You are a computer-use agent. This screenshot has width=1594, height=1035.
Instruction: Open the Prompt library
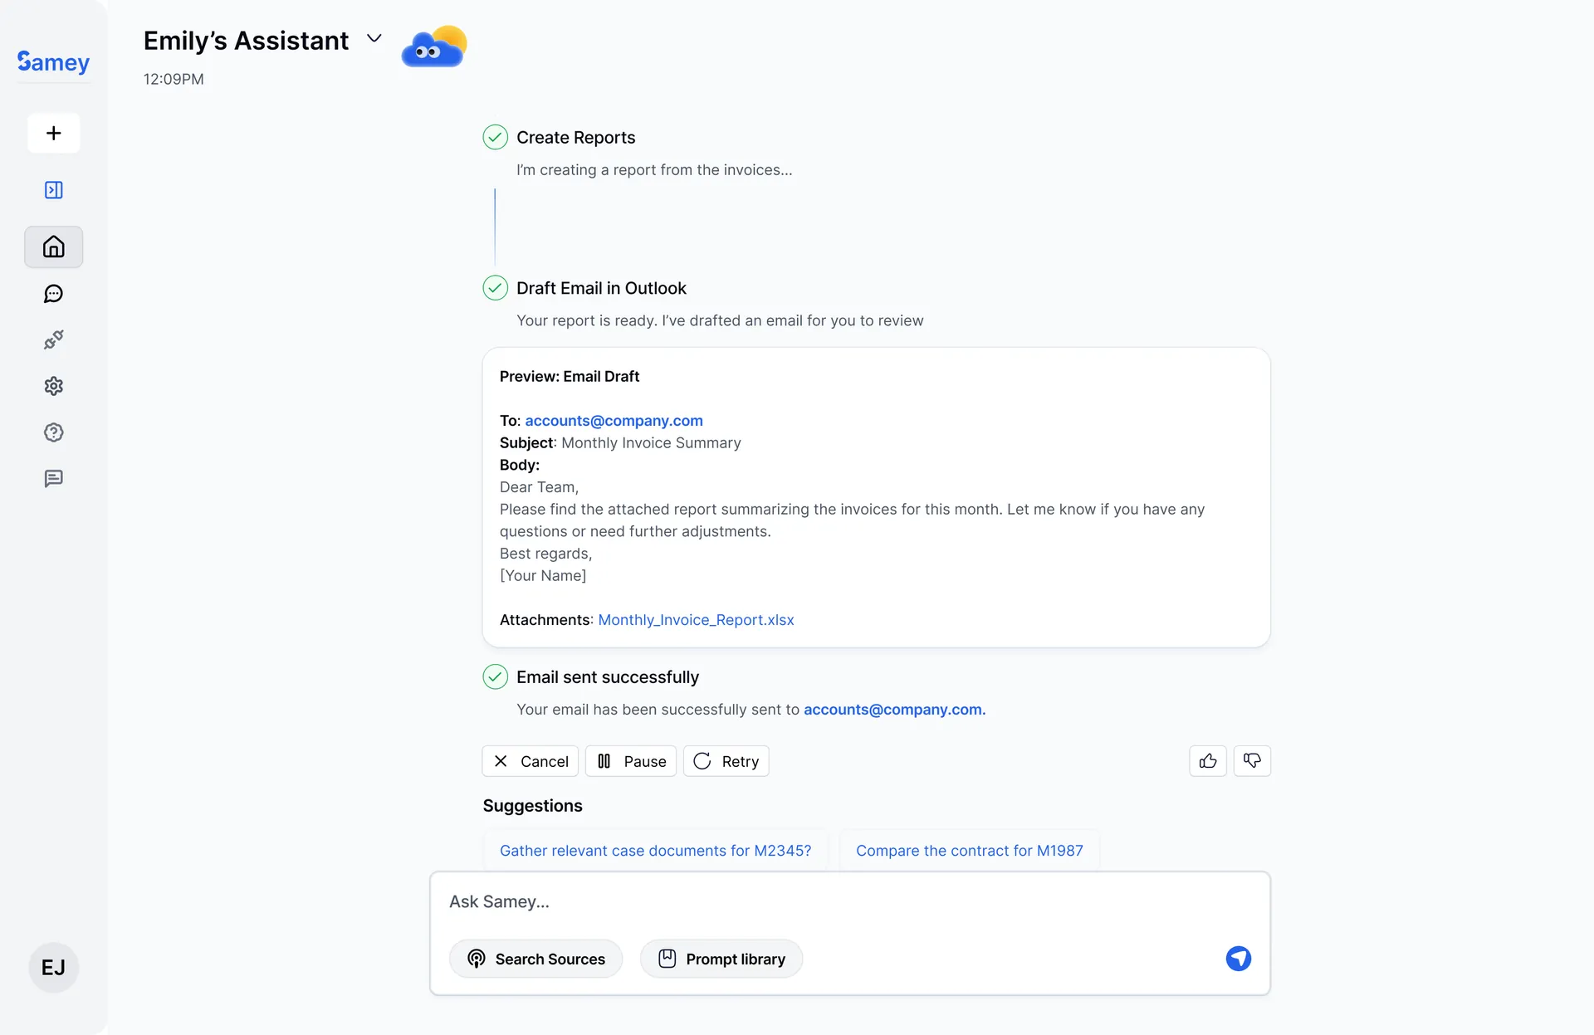tap(721, 959)
